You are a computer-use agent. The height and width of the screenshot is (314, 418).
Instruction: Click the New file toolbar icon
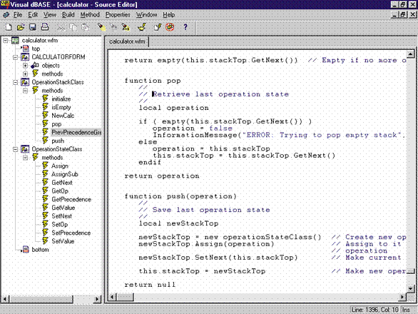pyautogui.click(x=9, y=27)
